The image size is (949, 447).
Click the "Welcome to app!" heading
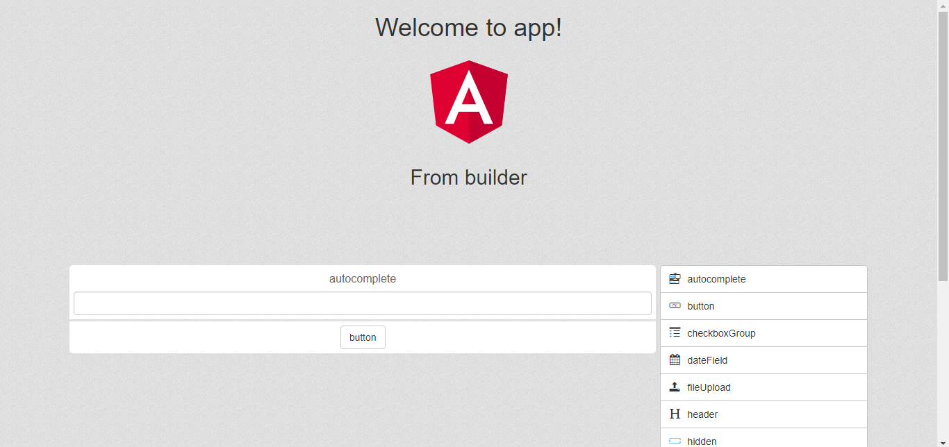(x=469, y=28)
